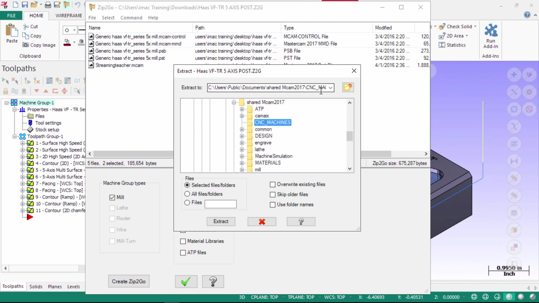This screenshot has height=303, width=539.
Task: Toggle Selected files/folders radio button
Action: (187, 185)
